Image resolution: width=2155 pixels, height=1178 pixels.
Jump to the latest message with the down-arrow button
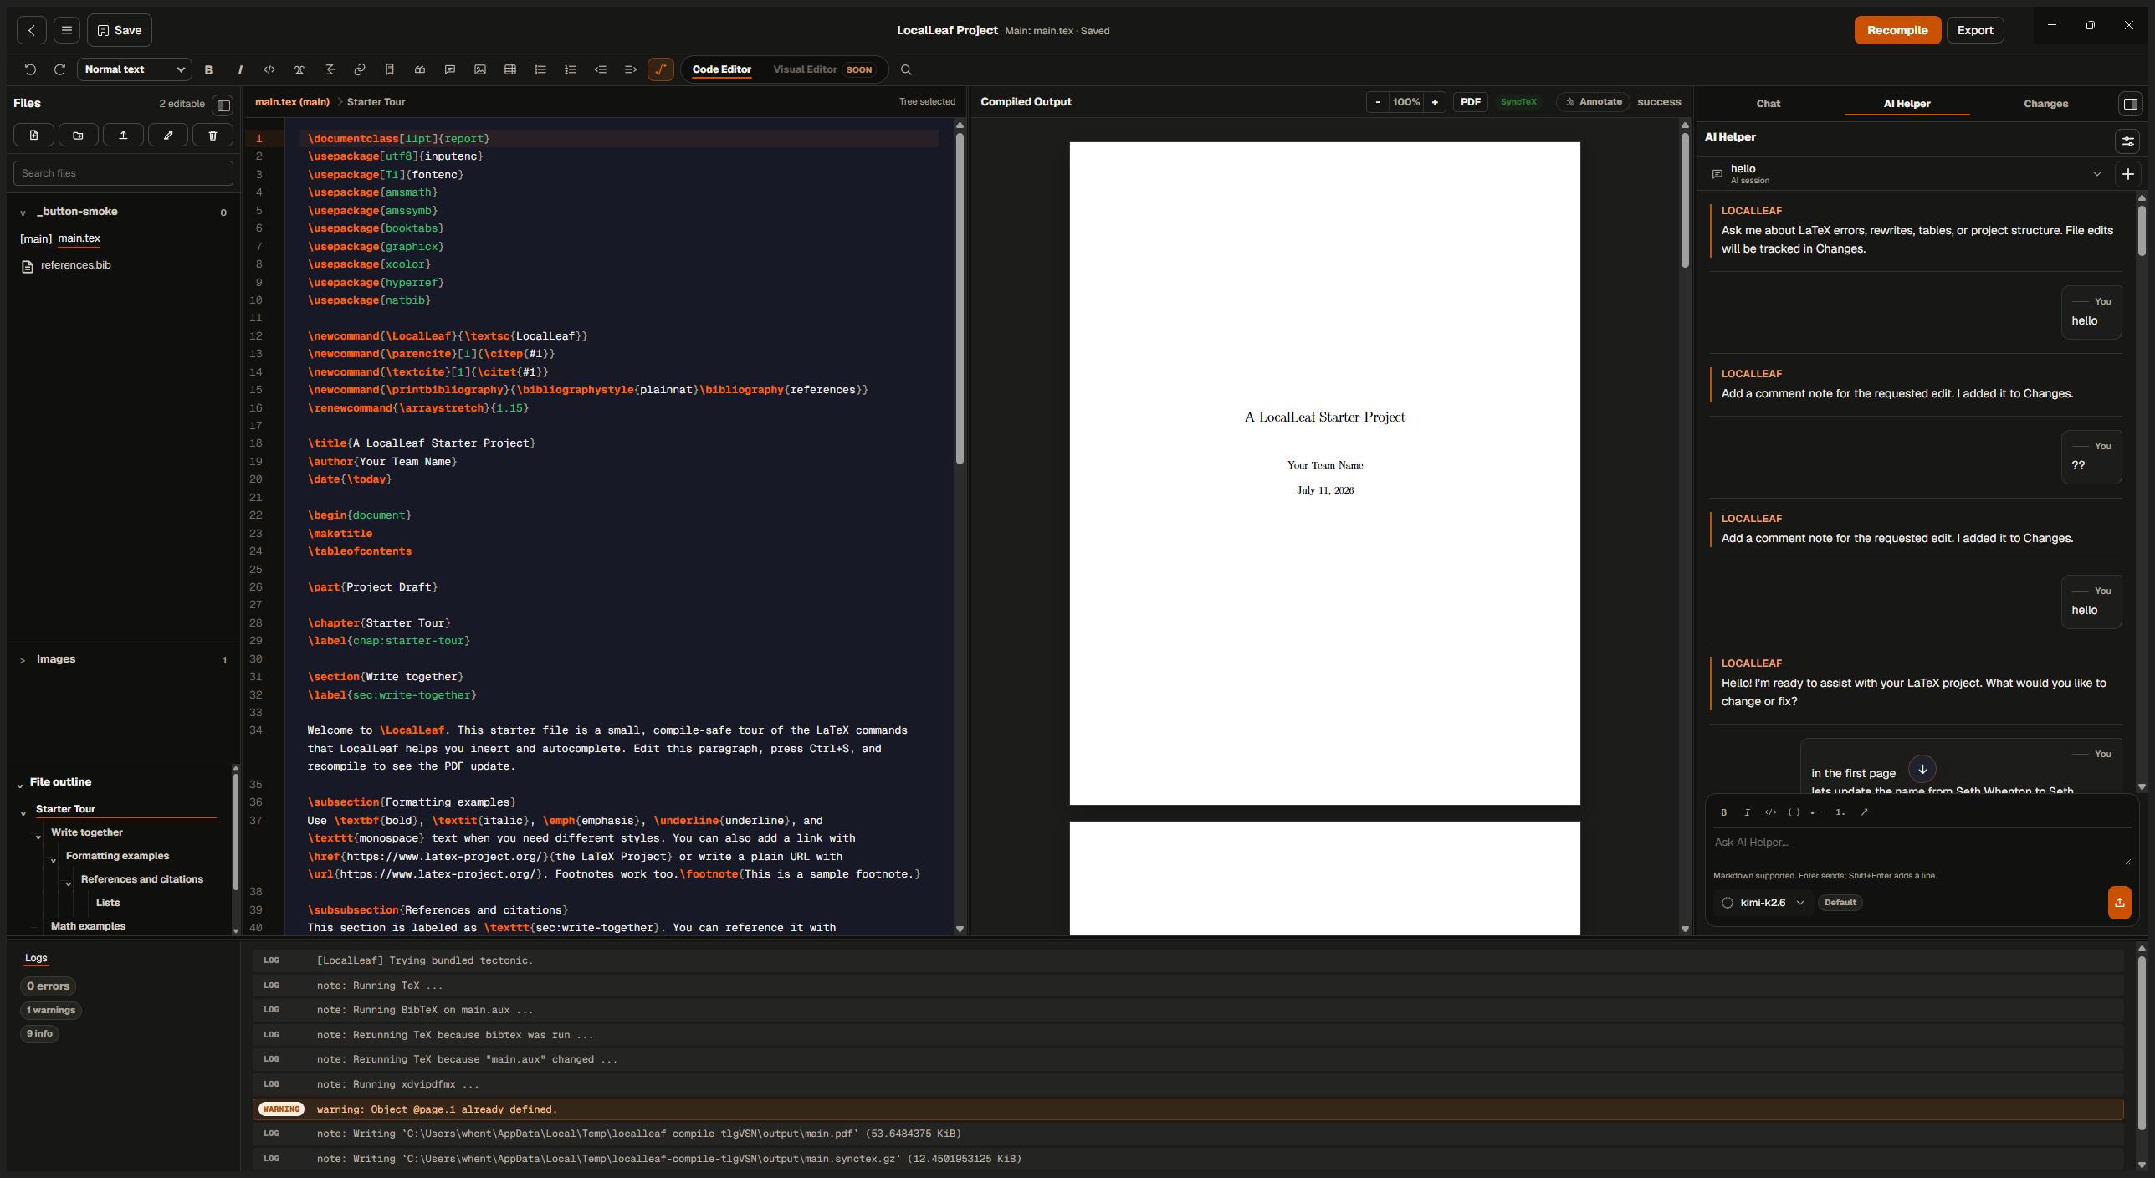[x=1922, y=769]
